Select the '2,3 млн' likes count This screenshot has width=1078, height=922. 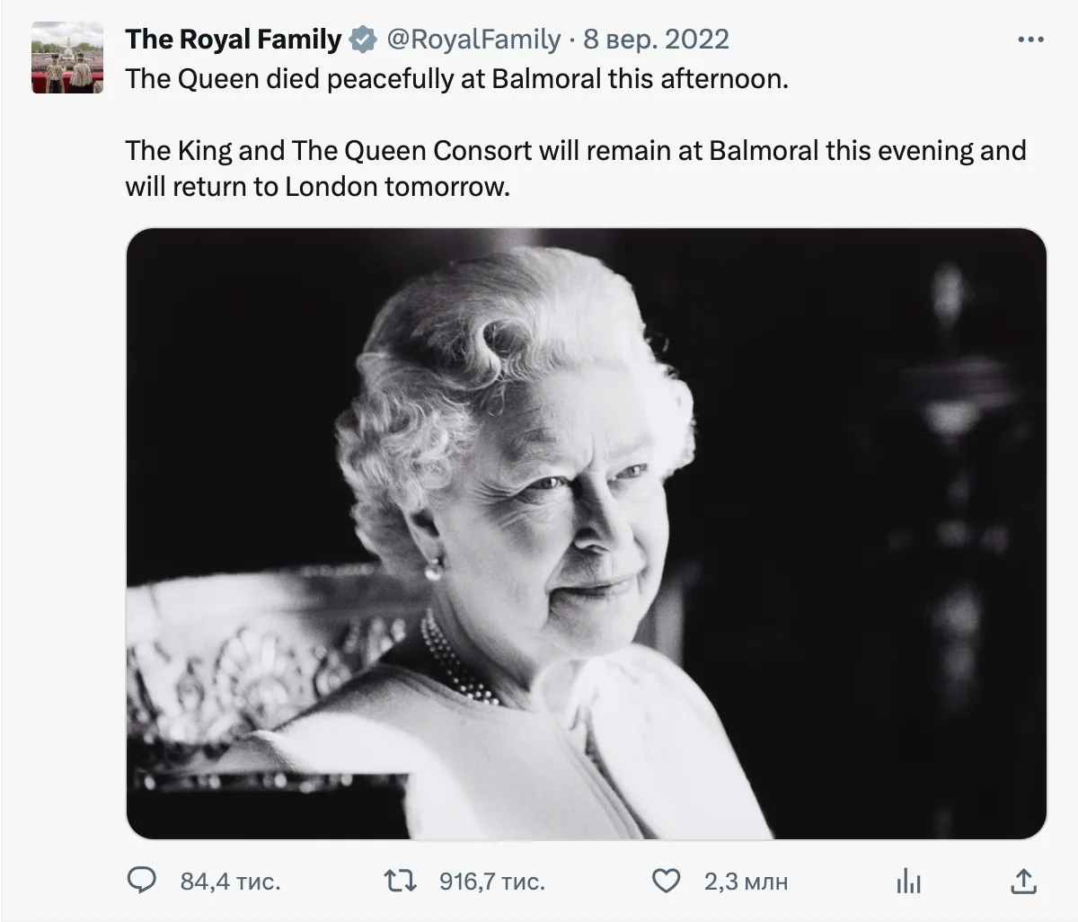(x=744, y=882)
